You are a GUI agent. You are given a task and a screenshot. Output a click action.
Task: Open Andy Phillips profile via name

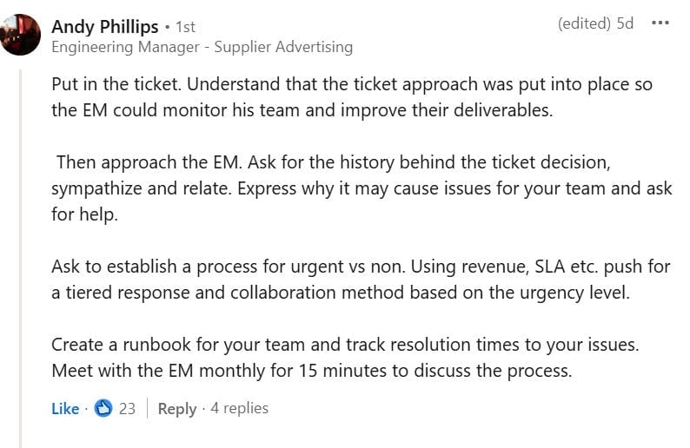point(105,27)
